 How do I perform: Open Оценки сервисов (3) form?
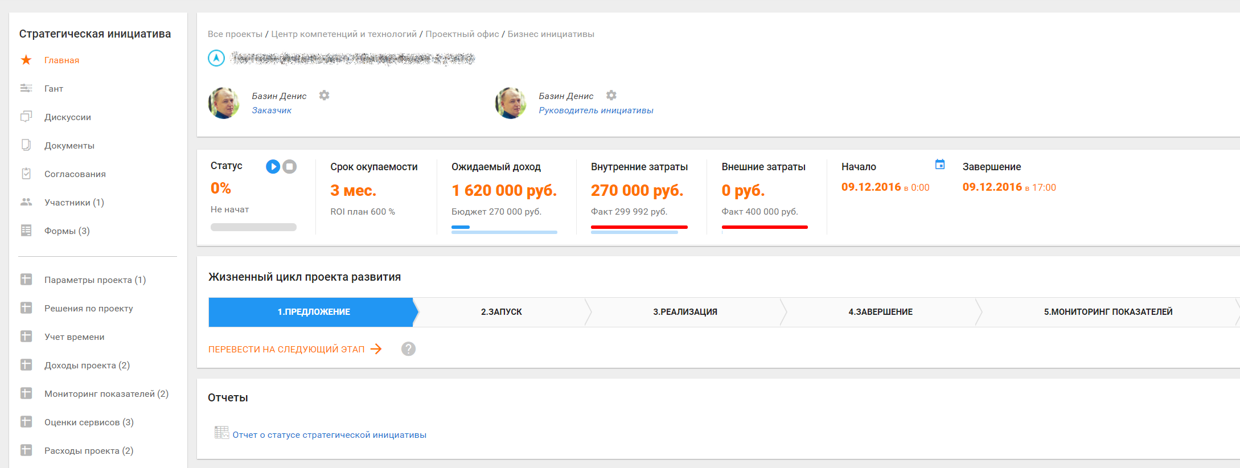tap(89, 422)
